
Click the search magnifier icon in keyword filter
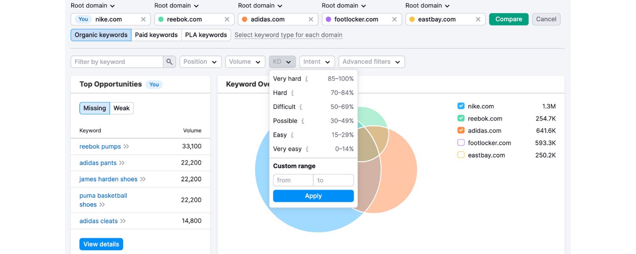[x=169, y=62]
